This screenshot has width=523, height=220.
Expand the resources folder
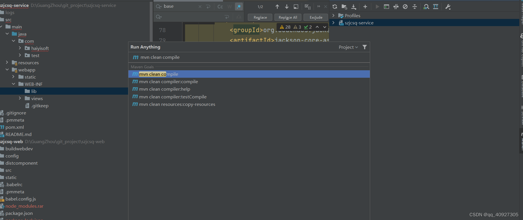click(x=7, y=63)
